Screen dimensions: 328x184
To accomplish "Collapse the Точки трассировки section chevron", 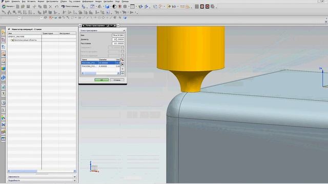I will click(x=124, y=31).
